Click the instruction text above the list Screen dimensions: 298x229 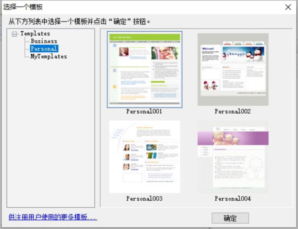coord(79,21)
